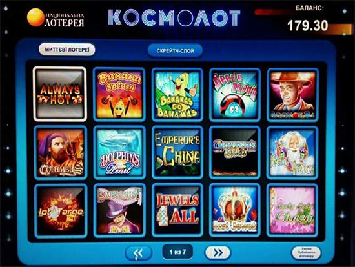The height and width of the screenshot is (267, 355).
Task: Open the public agreement terms button
Action: tap(306, 253)
